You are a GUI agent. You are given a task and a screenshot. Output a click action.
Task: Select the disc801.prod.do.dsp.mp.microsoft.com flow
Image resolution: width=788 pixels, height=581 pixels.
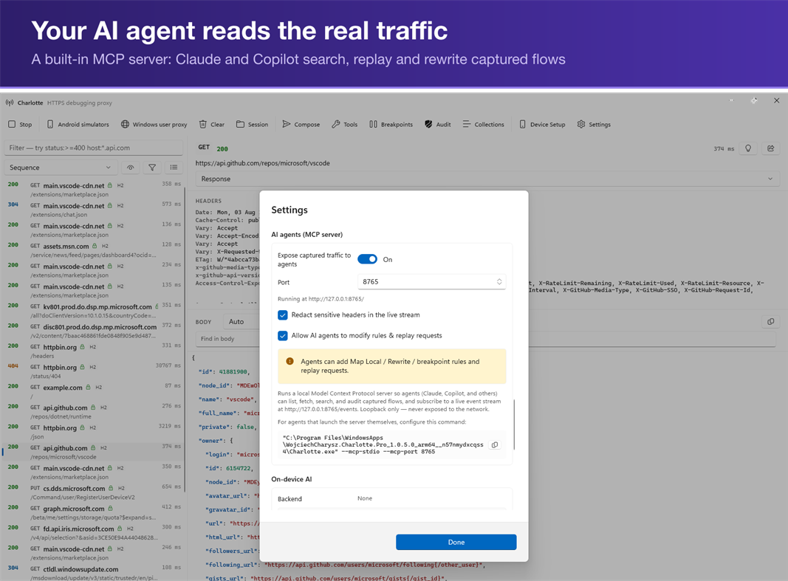pos(94,331)
